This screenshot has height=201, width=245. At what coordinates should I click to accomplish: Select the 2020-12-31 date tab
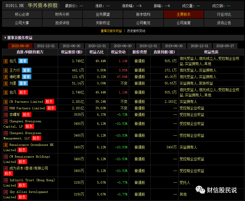97,46
